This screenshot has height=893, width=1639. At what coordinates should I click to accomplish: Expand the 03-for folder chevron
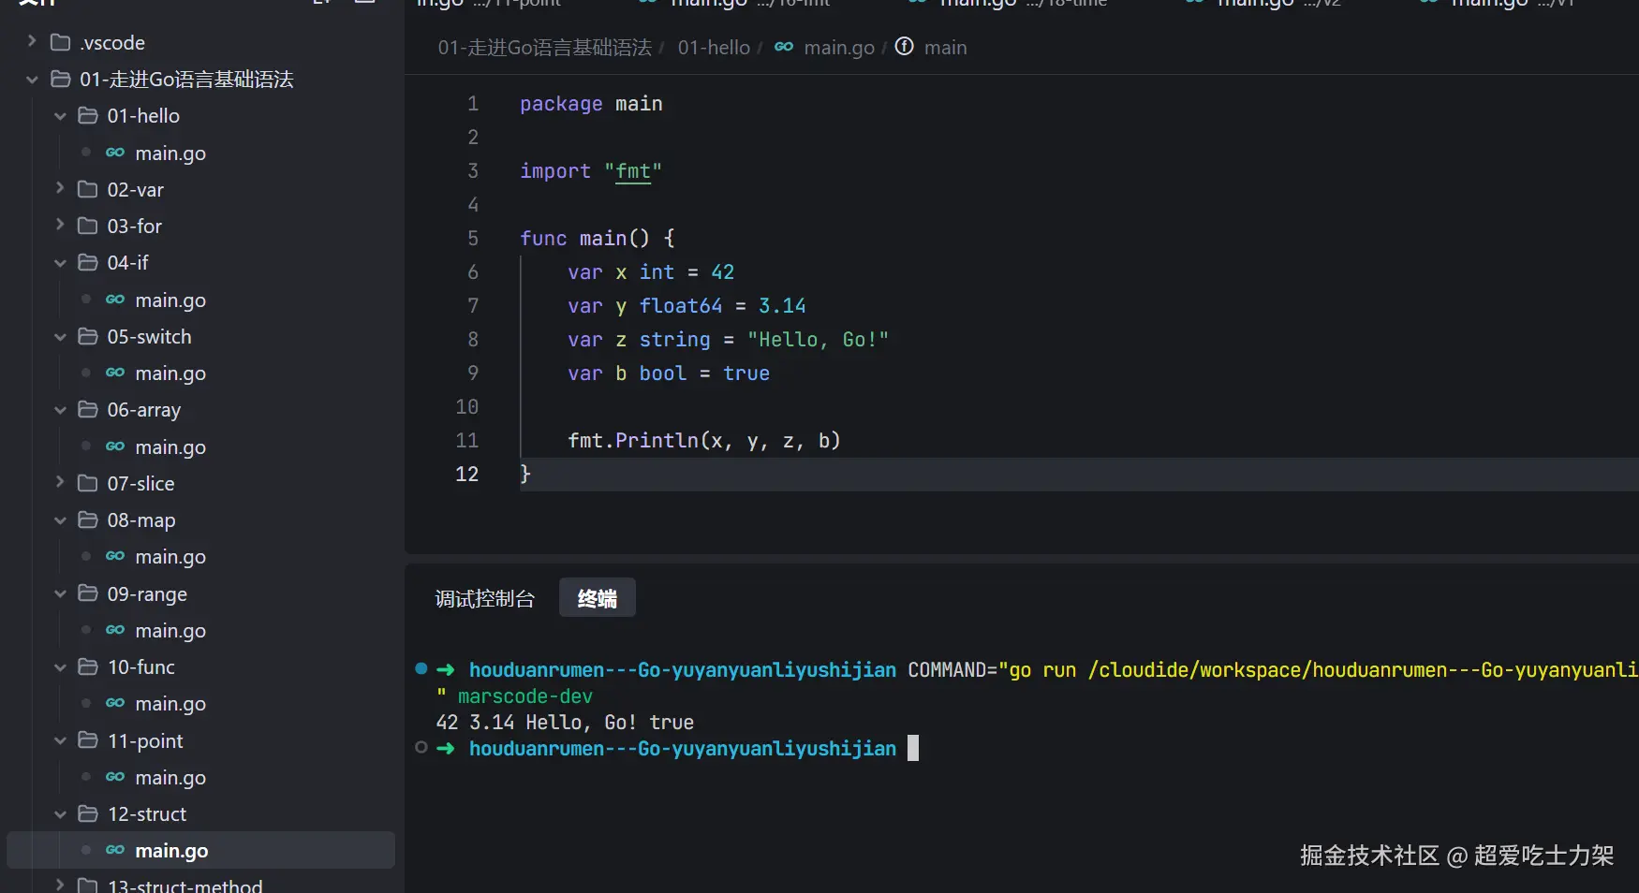click(60, 226)
